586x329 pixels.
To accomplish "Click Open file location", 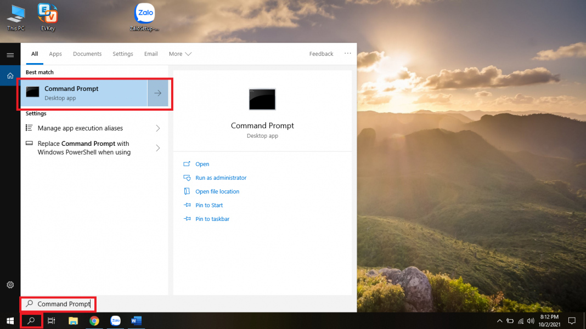I will [217, 191].
